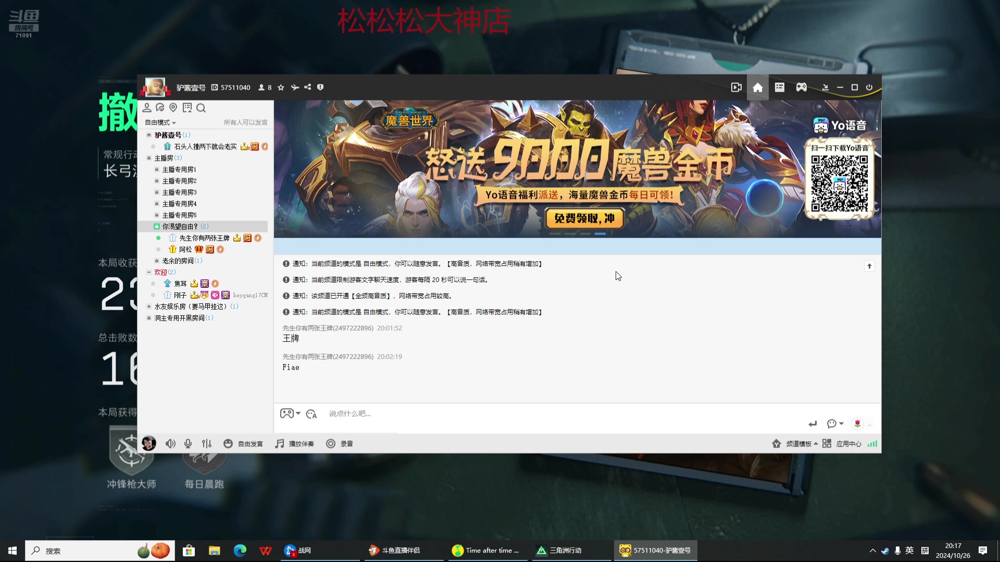Open 频道模板 template menu
This screenshot has width=1000, height=562.
795,444
